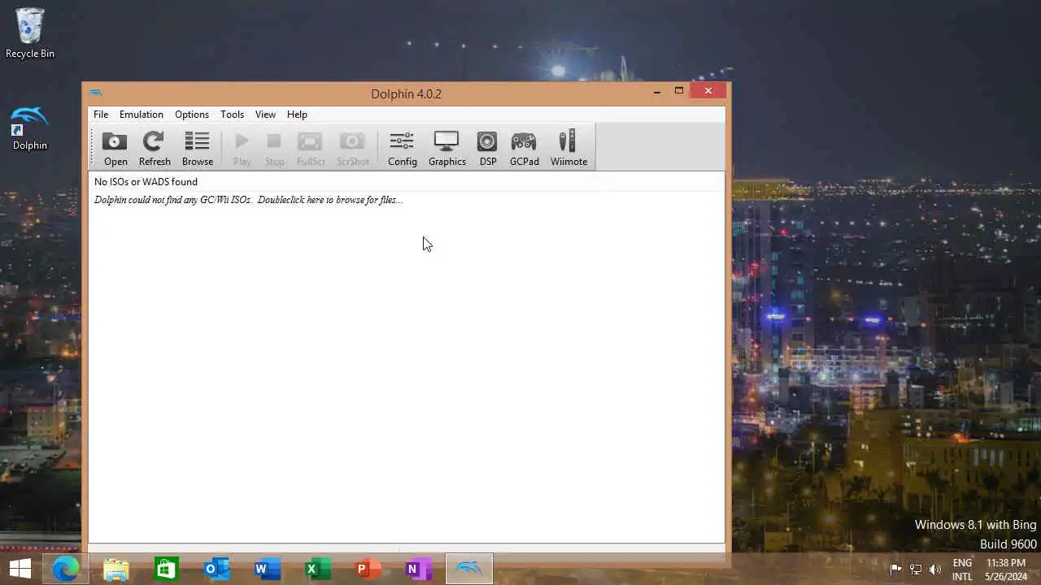Click the ScrShot screenshot icon
The image size is (1041, 585).
tap(352, 149)
